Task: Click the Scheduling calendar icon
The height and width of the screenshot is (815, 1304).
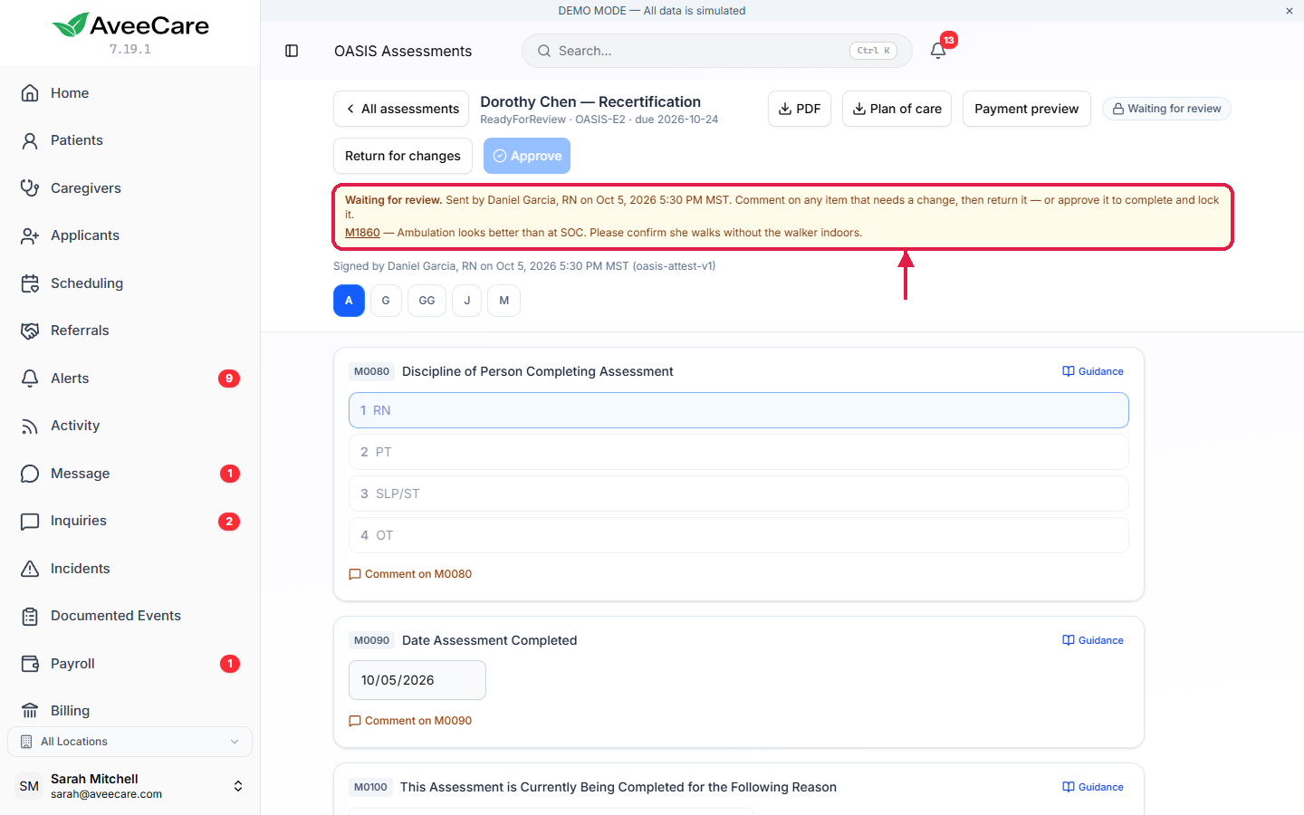Action: 30,283
